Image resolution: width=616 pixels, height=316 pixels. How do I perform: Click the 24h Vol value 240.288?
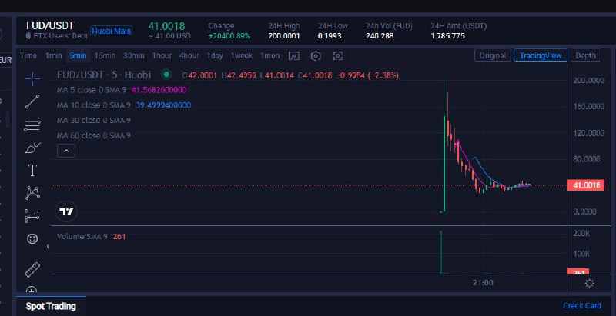pos(380,36)
